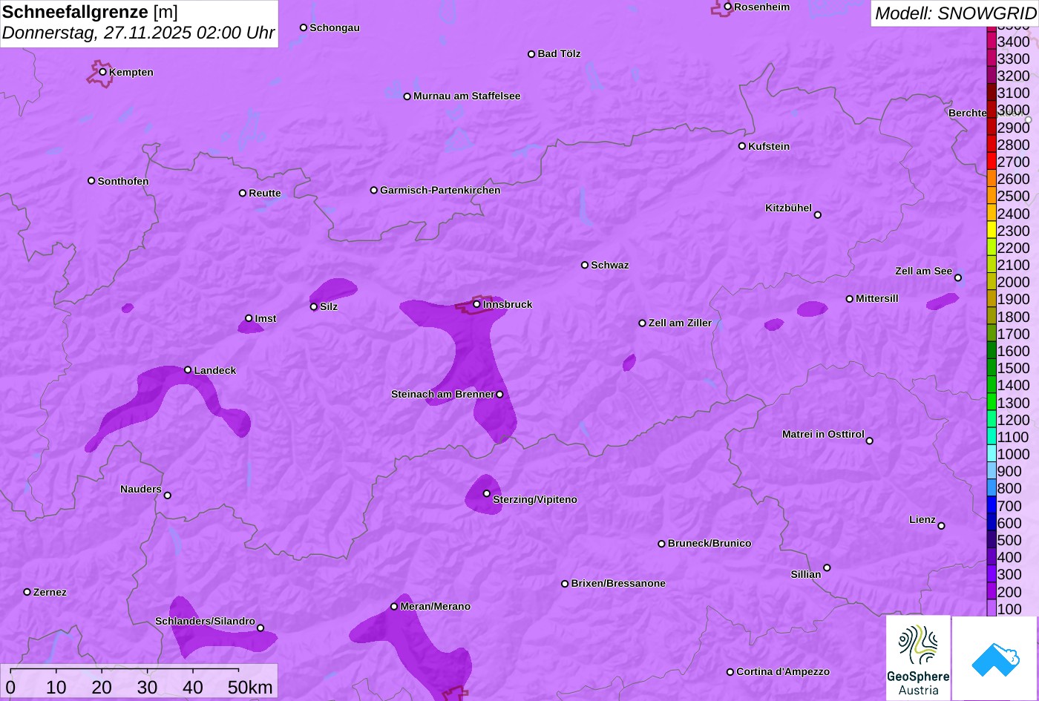1039x701 pixels.
Task: Click the Innsbruck city marker
Action: 476,304
